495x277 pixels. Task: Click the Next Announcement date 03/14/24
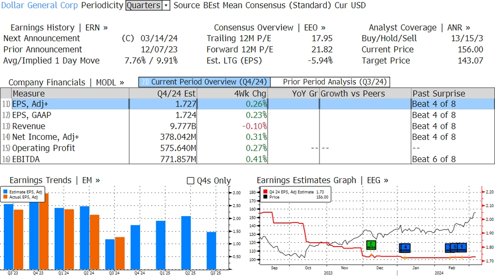[159, 39]
